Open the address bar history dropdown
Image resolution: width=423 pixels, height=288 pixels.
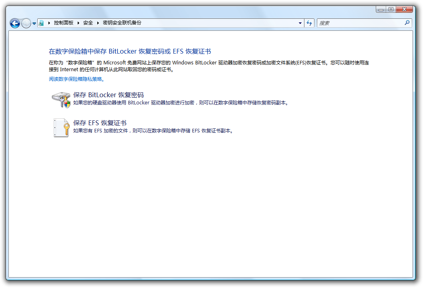point(300,23)
